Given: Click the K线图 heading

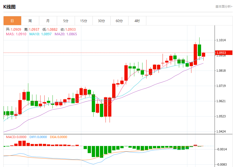Looking at the screenshot, I should 9,7.
